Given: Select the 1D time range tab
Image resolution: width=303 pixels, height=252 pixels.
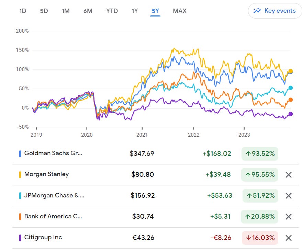Looking at the screenshot, I should (23, 11).
